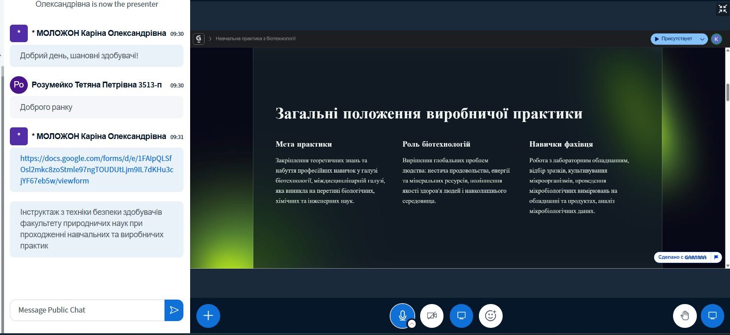Click the presentation's vertical scrollbar thumb
The height and width of the screenshot is (335, 730).
tap(727, 92)
